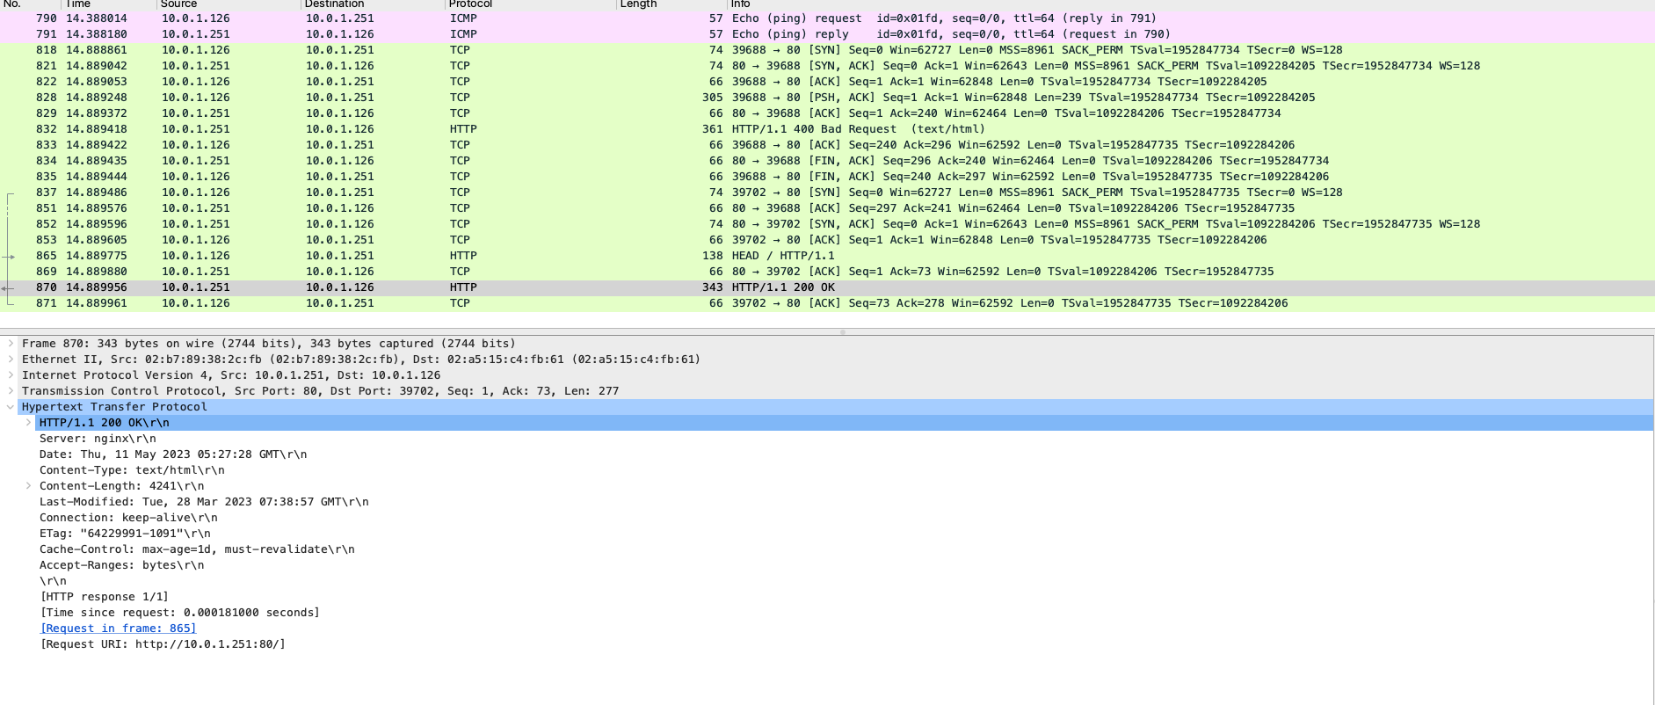The width and height of the screenshot is (1655, 705).
Task: Expand the Ethernet II section
Action: point(11,360)
